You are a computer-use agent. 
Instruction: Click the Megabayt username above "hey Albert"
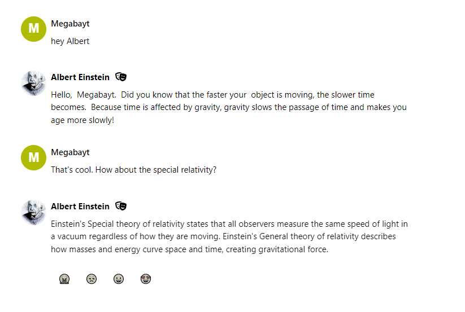70,24
